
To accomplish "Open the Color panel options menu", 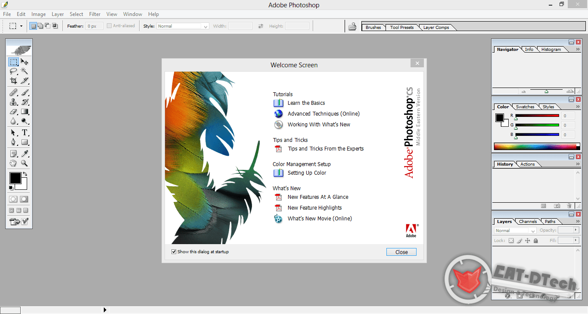I will pyautogui.click(x=578, y=107).
